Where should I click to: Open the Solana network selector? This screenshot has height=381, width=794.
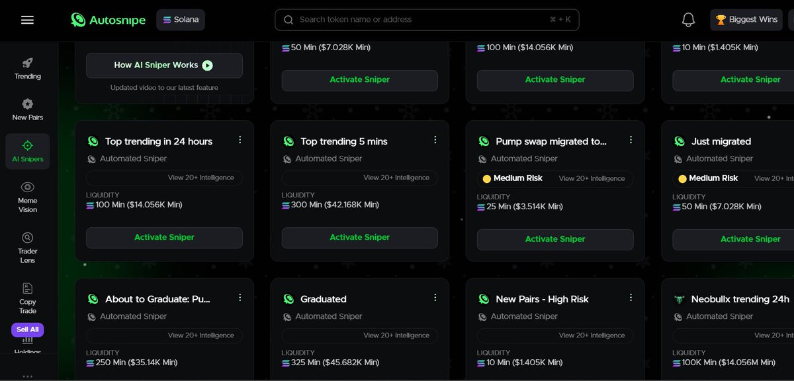coord(181,20)
